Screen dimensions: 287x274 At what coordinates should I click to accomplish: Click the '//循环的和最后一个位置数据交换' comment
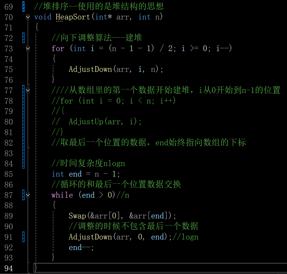[x=116, y=184]
